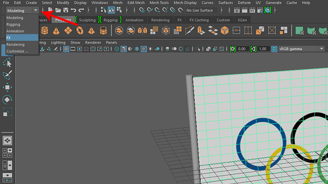Create a polygon pipe from shelf
Screen dimensions: 328x184
click(x=104, y=30)
